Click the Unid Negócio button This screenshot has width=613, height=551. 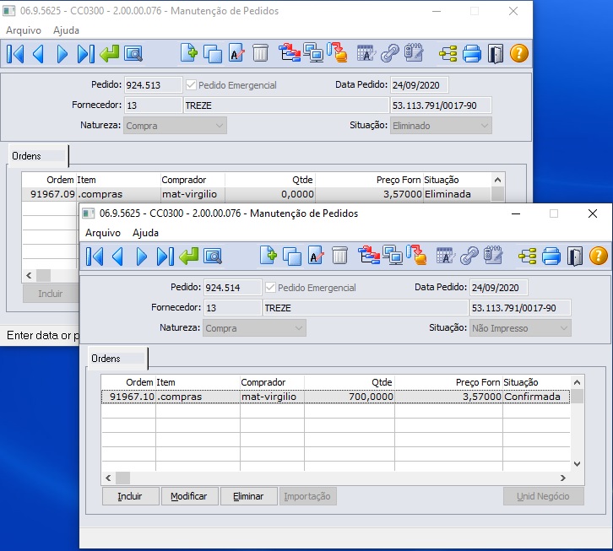(x=544, y=496)
